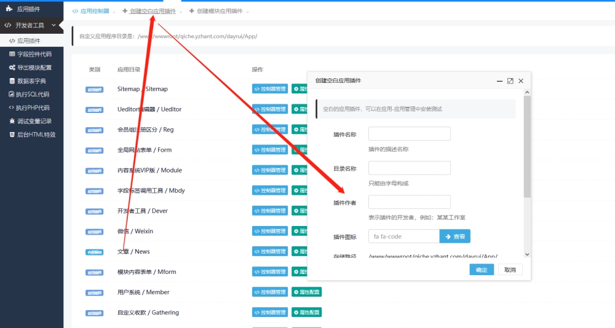Viewport: 615px width, 328px height.
Task: Click 应用目录 column header
Action: (129, 69)
